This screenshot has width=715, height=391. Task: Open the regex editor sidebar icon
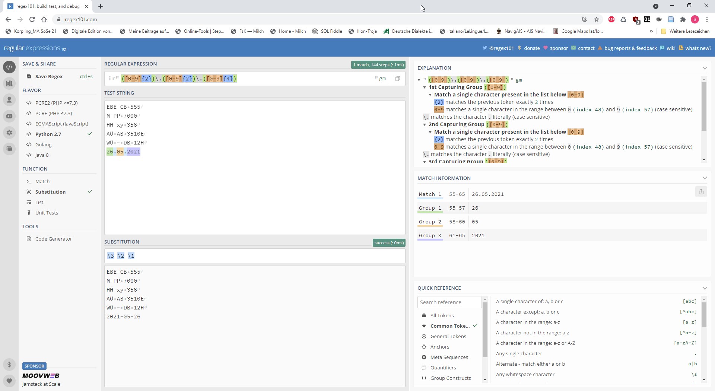tap(9, 67)
